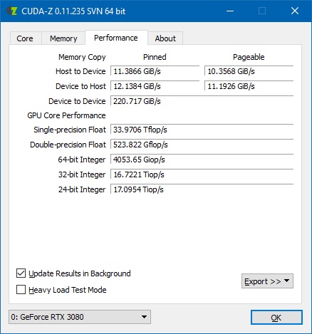This screenshot has width=312, height=334.
Task: Enable Heavy Load Test Mode checkbox
Action: point(61,290)
